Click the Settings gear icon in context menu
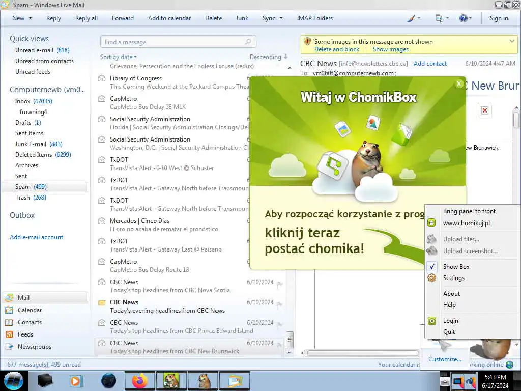Viewport: 521px width, 391px height. (431, 278)
